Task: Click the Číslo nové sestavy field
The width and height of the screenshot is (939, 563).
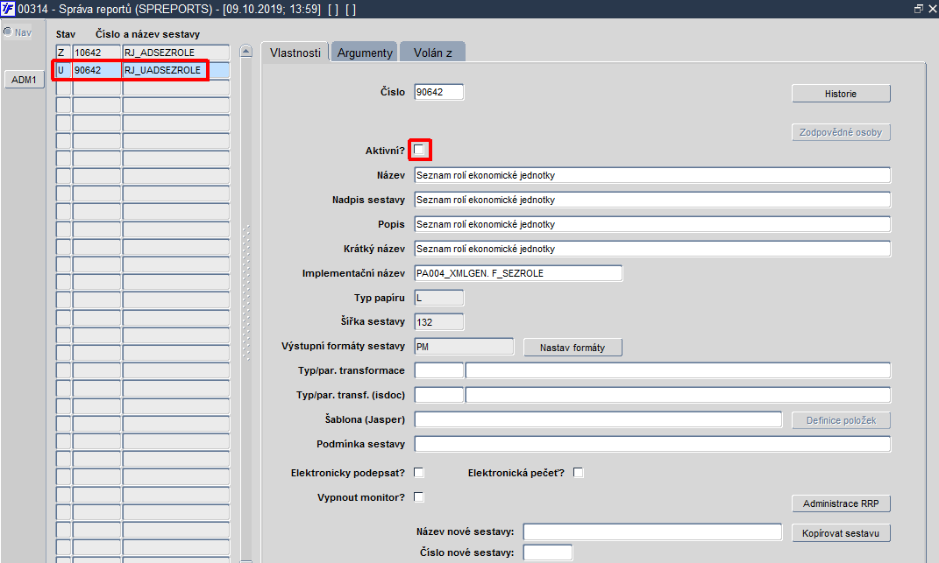Action: click(x=548, y=552)
